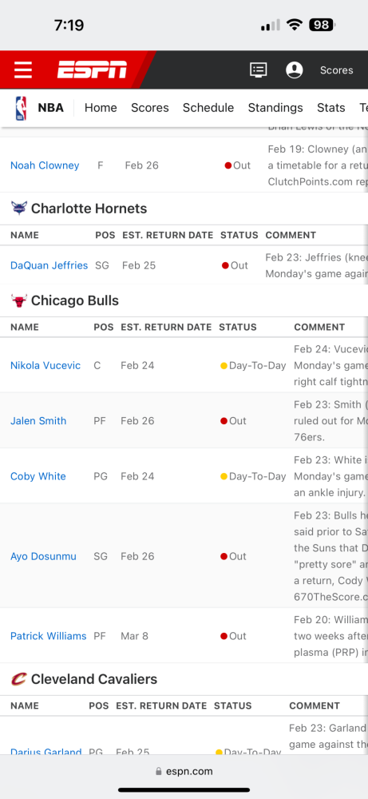Tap the espn.com address bar
The width and height of the screenshot is (368, 799).
(184, 771)
